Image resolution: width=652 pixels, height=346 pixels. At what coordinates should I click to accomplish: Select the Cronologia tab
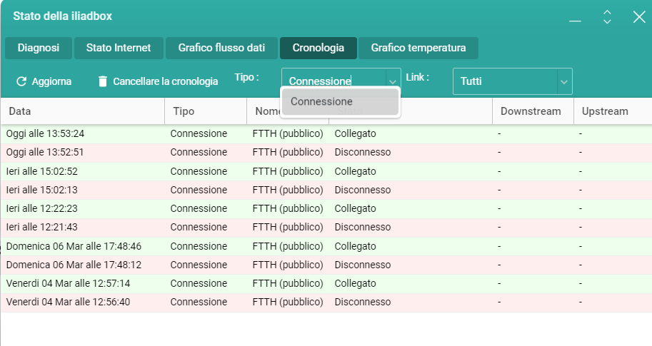coord(318,48)
